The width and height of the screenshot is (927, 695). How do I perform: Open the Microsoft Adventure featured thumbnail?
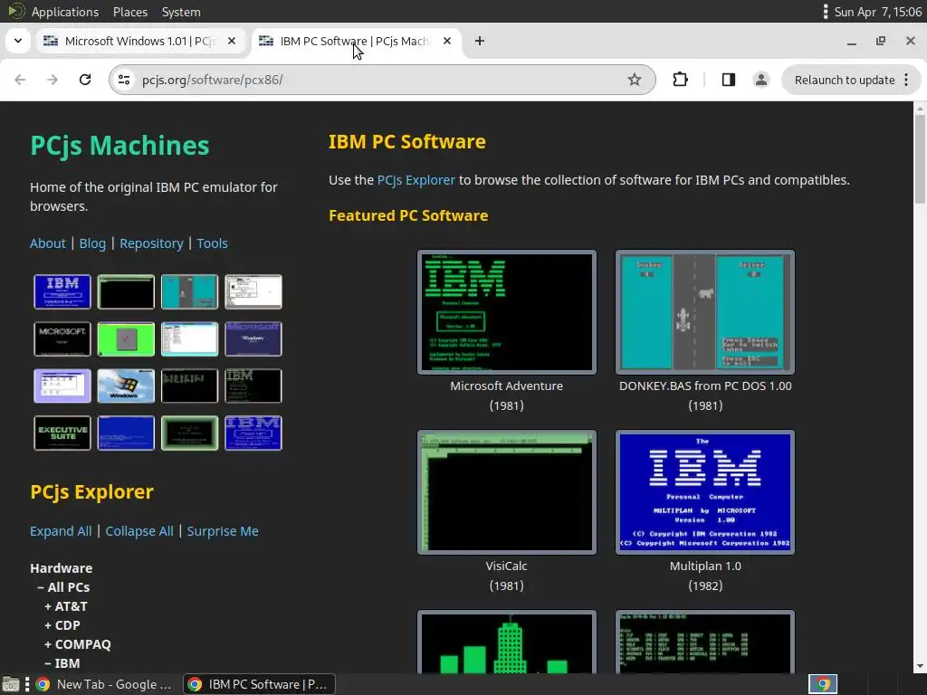tap(507, 312)
